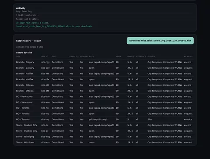Click 'site-van' in Vancouver's DemoCorp row

[45, 97]
